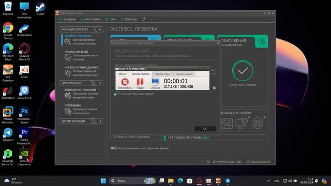The width and height of the screenshot is (331, 186).
Task: Open Telegram from the taskbar
Action: click(x=228, y=181)
